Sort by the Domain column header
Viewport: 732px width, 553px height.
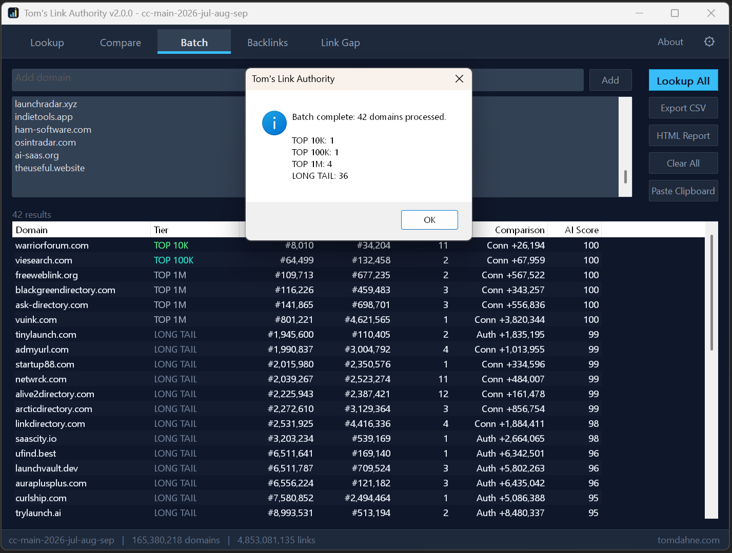(x=81, y=230)
